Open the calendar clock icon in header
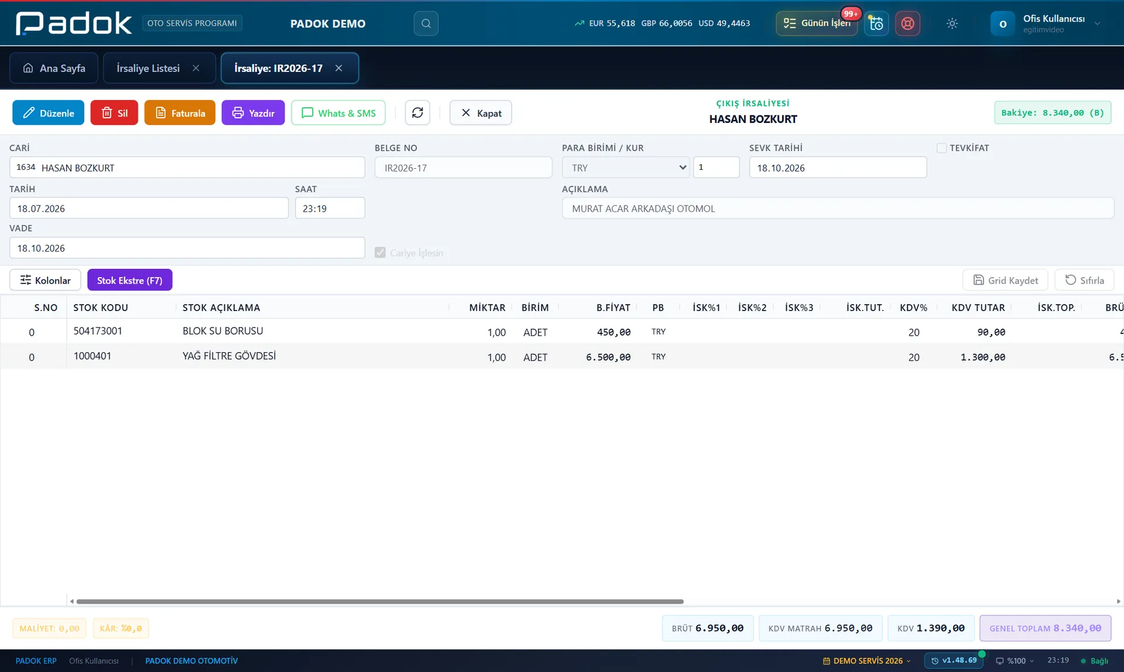The image size is (1124, 672). tap(876, 23)
